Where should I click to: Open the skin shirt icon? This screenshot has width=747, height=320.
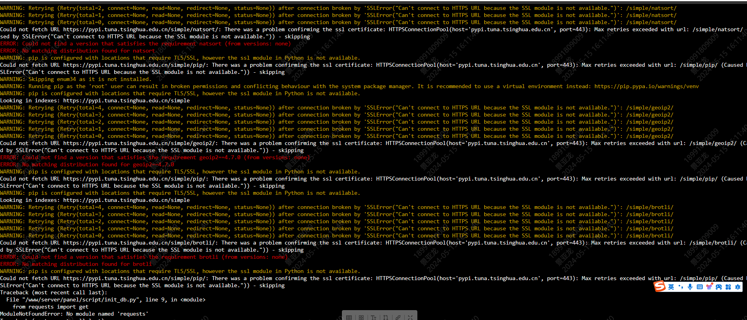709,286
